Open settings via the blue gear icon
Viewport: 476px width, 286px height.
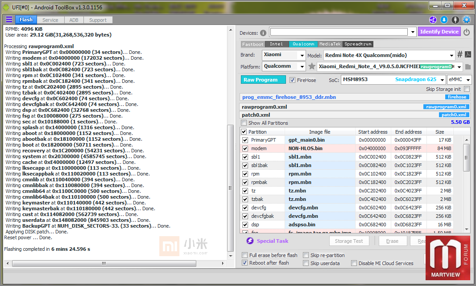(467, 20)
